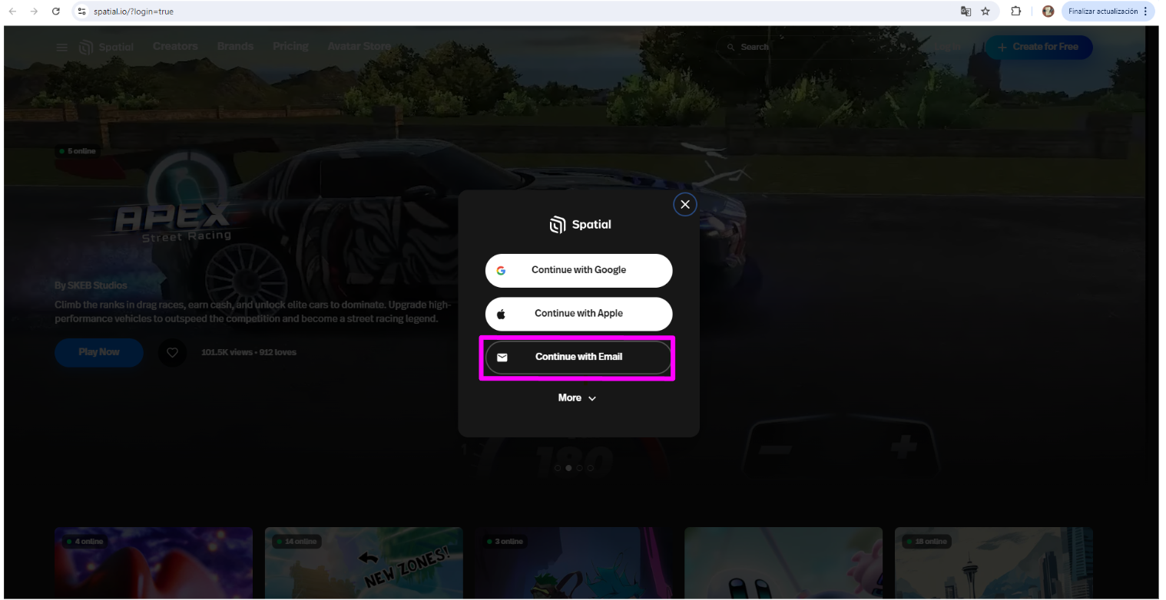Bookmark this page with the star
Screen dimensions: 1166x600
pyautogui.click(x=985, y=12)
